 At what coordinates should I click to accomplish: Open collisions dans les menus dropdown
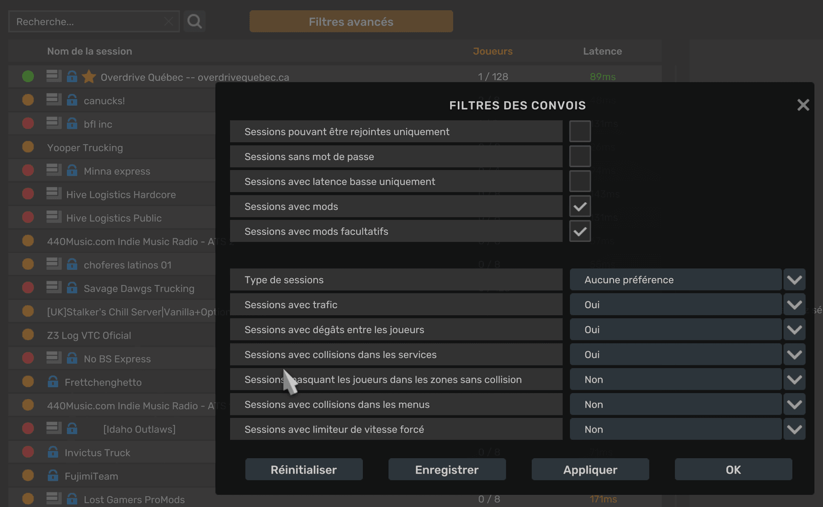pos(794,404)
